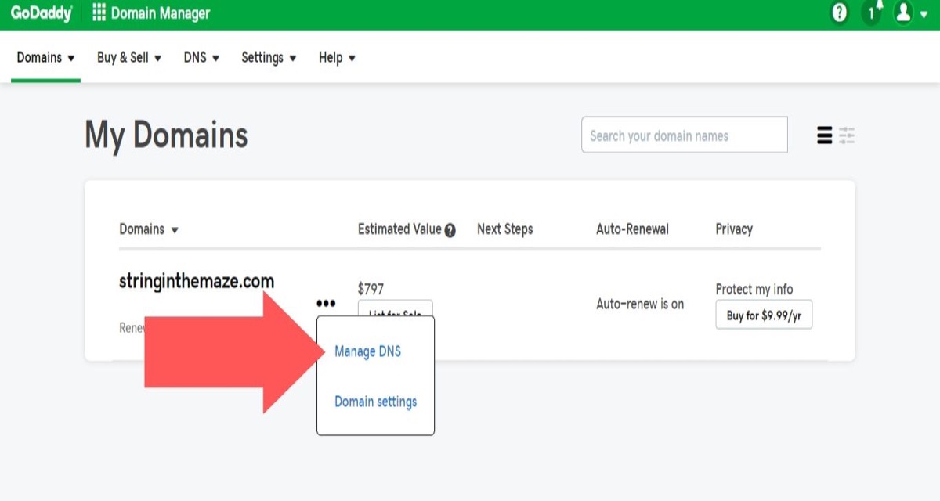Image resolution: width=940 pixels, height=501 pixels.
Task: Click the help question mark icon
Action: tap(840, 13)
